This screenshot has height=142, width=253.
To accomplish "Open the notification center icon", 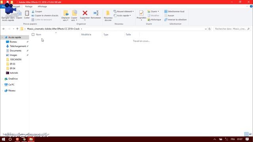I will click(247, 139).
